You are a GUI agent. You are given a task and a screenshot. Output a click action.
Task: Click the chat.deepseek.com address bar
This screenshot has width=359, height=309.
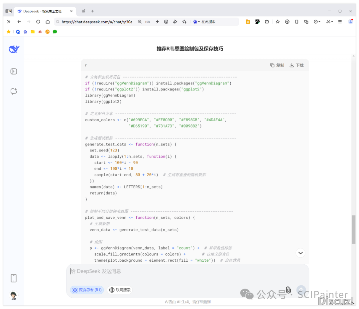(97, 22)
